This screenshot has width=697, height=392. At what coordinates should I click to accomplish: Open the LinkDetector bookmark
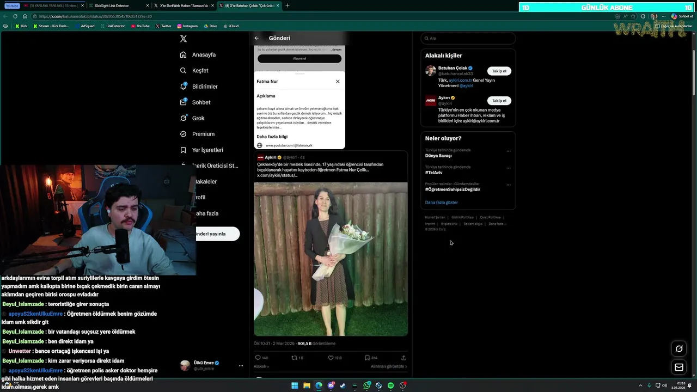pos(112,26)
